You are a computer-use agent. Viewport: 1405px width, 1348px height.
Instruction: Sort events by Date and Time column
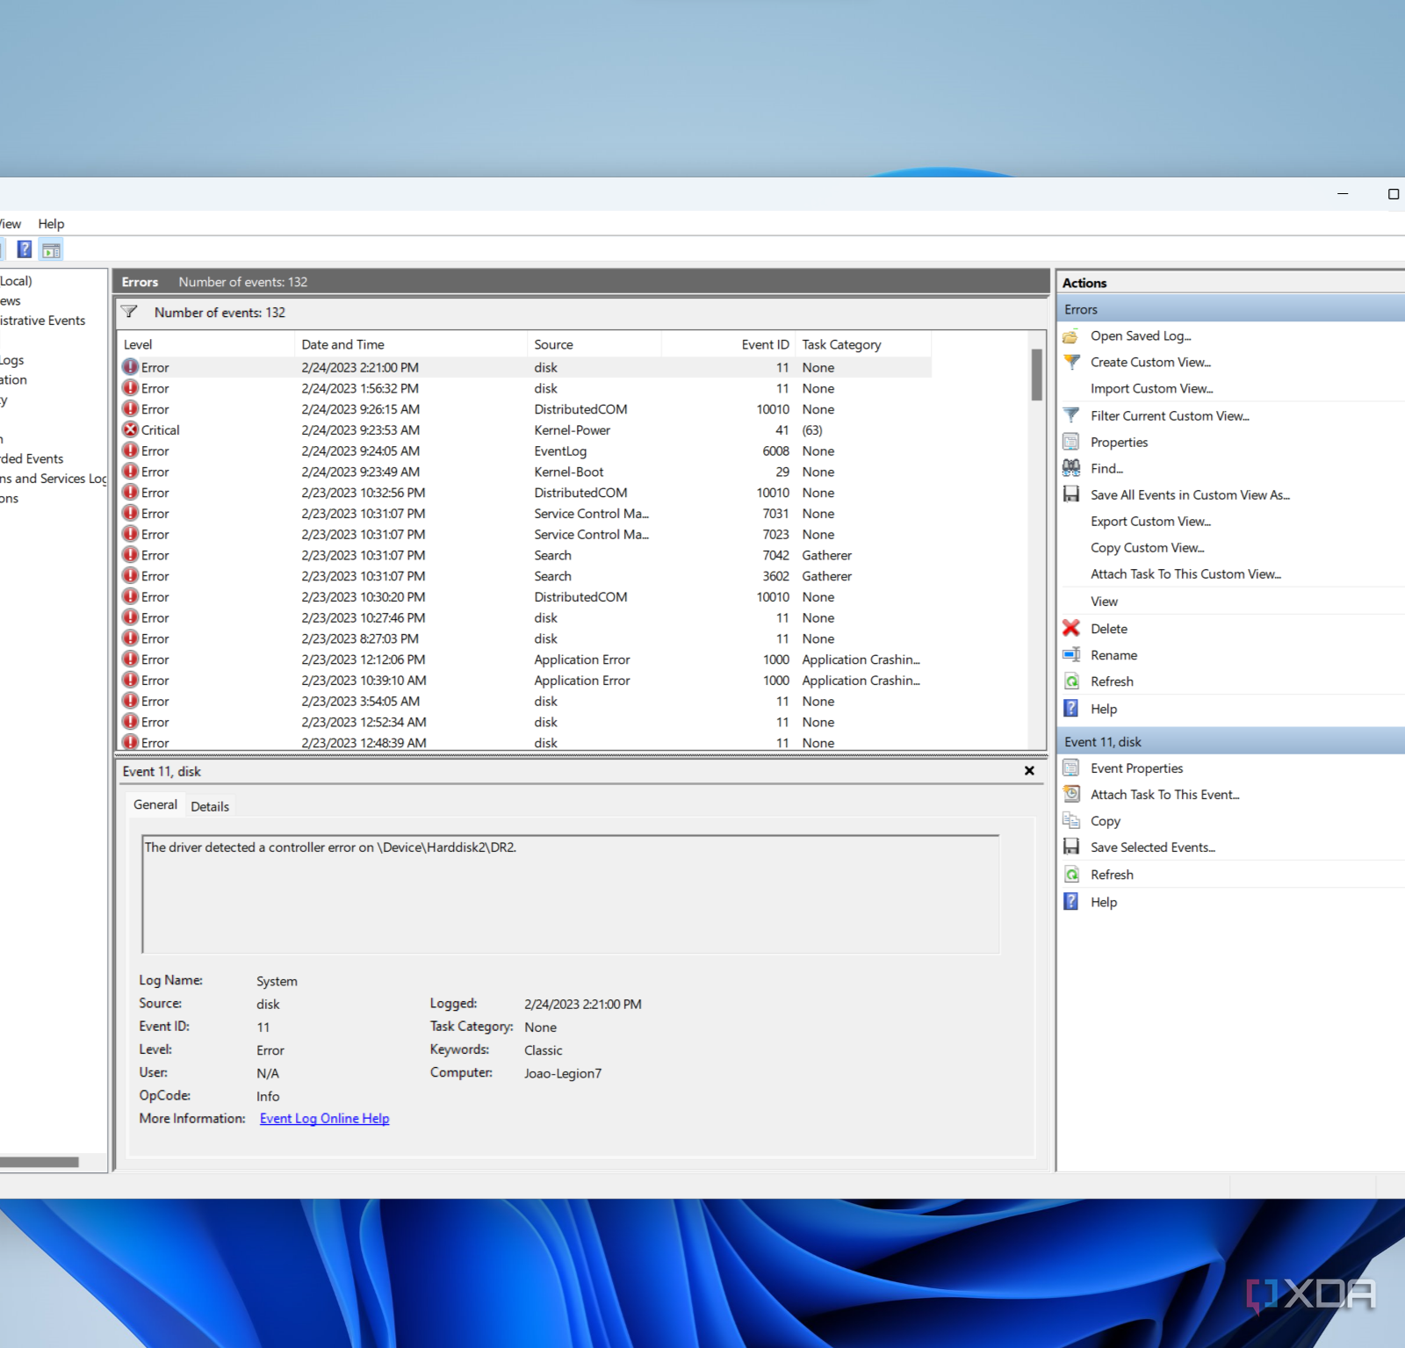pyautogui.click(x=342, y=344)
